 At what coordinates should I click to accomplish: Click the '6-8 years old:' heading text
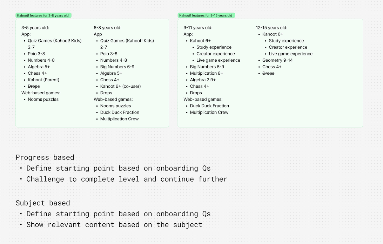tap(107, 28)
